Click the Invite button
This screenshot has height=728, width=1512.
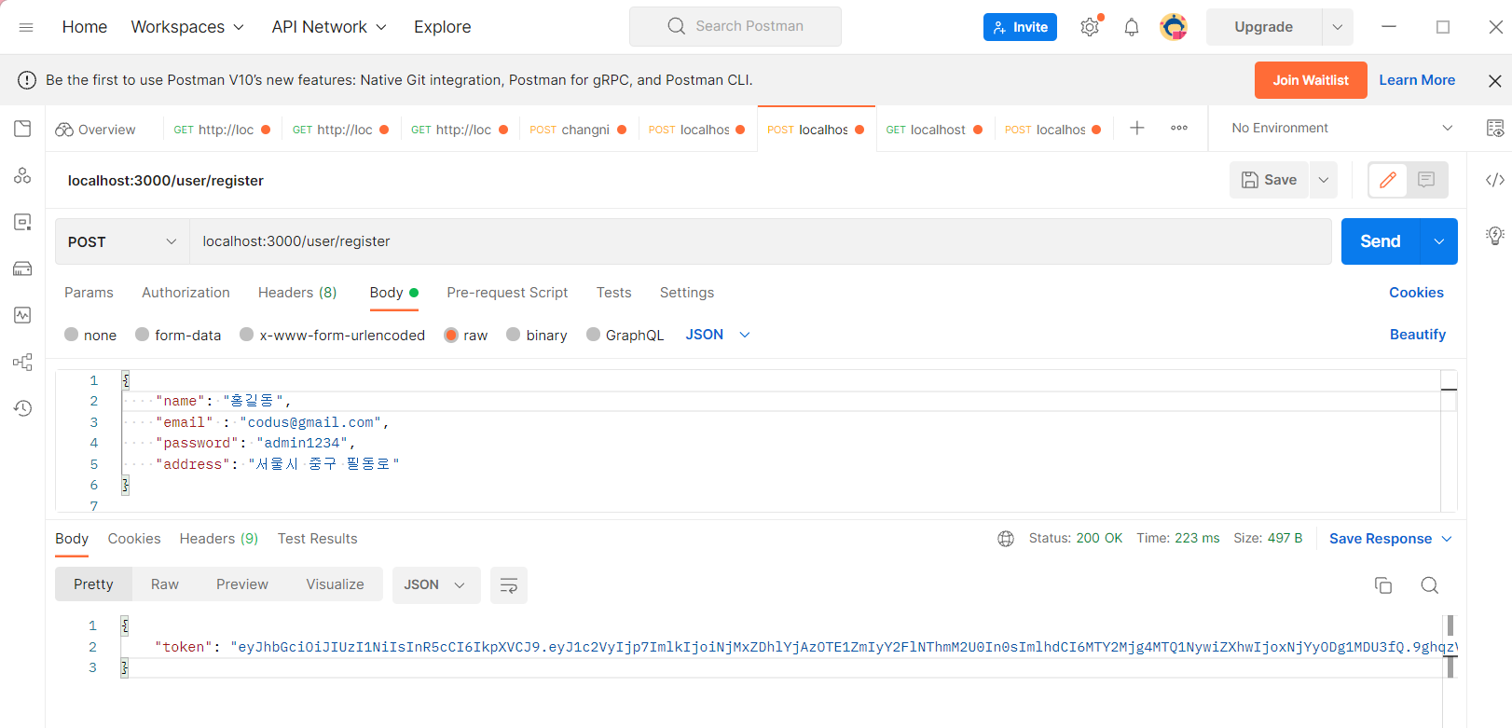(x=1020, y=27)
